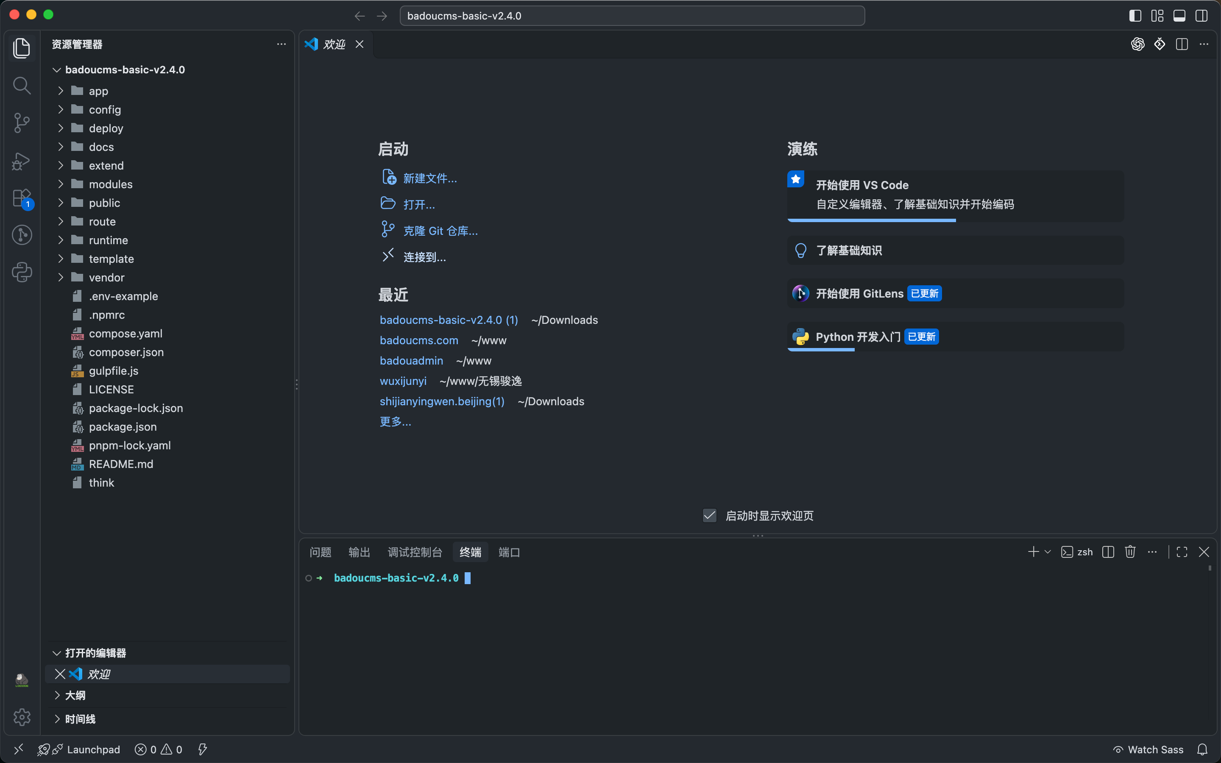Split the terminal pane
The image size is (1221, 763).
[x=1108, y=551]
